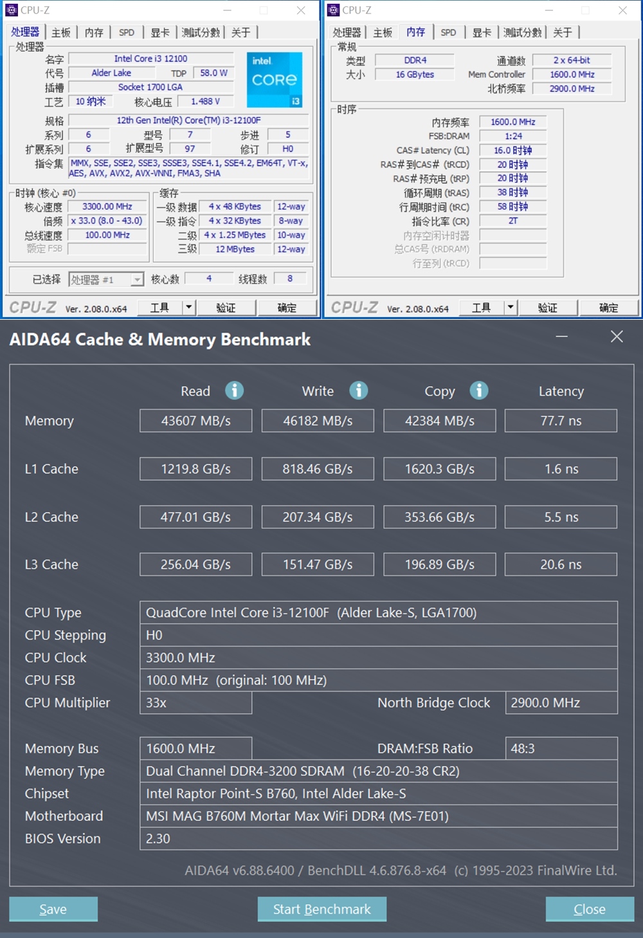Click the CPU Multiplier value "33x"
This screenshot has width=643, height=938.
tap(196, 703)
